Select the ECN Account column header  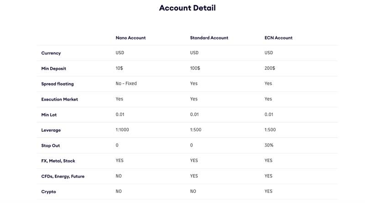point(278,38)
